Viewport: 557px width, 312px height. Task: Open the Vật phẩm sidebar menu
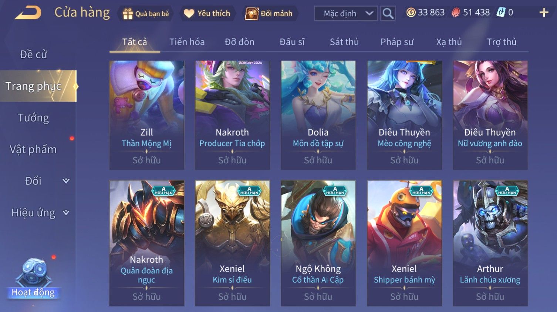click(x=33, y=149)
